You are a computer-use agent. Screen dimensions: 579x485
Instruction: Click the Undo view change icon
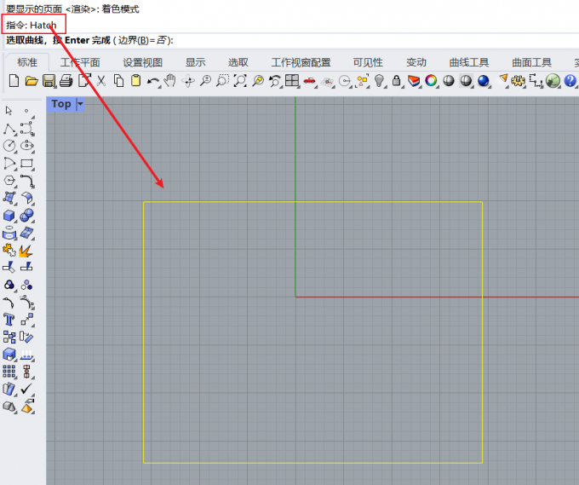pyautogui.click(x=275, y=81)
